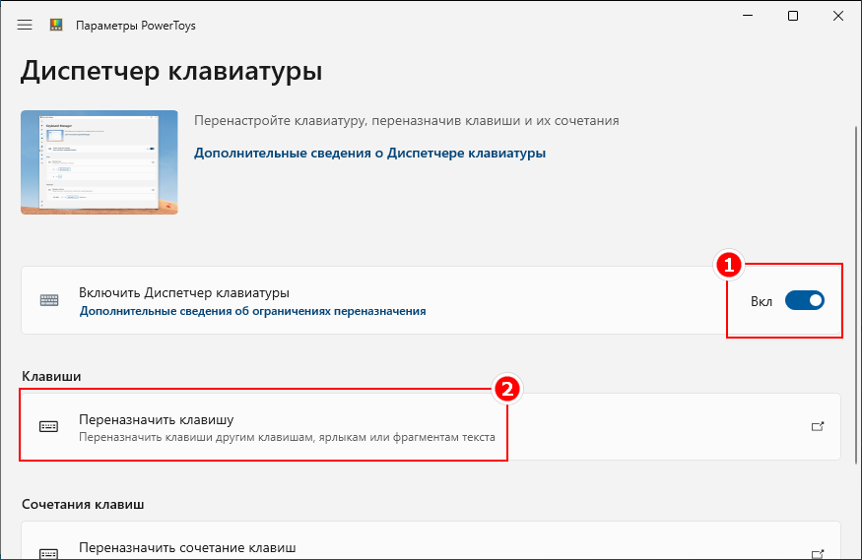Click the Keyboard Manager preview thumbnail

click(x=99, y=162)
